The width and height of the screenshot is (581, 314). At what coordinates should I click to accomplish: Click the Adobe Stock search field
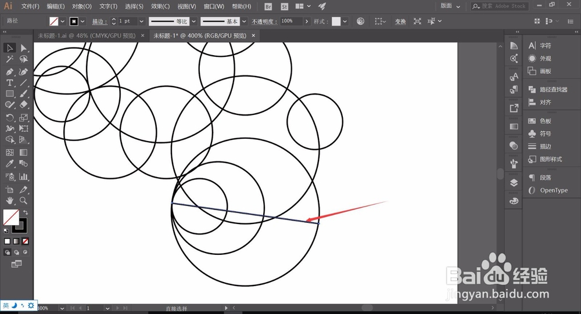coord(500,6)
